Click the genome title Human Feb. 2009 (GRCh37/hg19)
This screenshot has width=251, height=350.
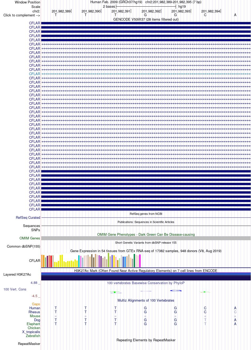click(x=116, y=2)
